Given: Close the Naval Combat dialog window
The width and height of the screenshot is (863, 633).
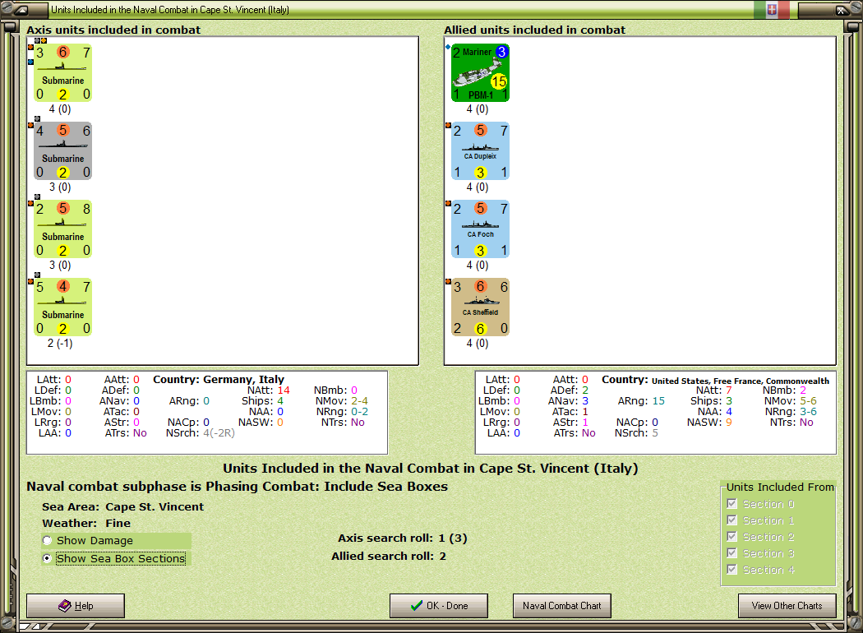Looking at the screenshot, I should click(x=841, y=9).
